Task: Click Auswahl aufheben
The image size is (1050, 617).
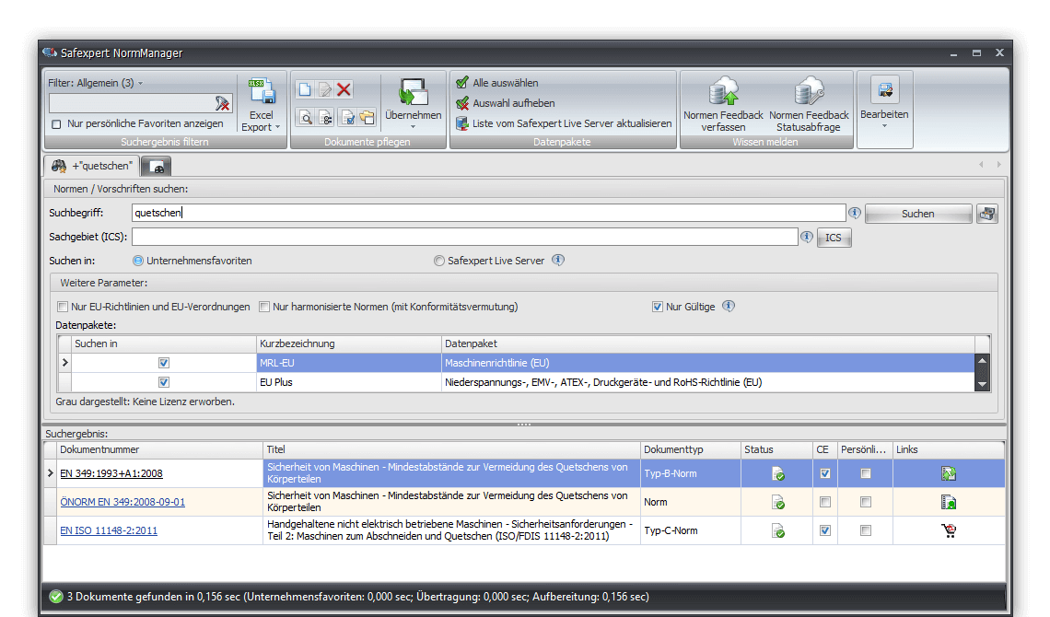Action: pos(506,103)
